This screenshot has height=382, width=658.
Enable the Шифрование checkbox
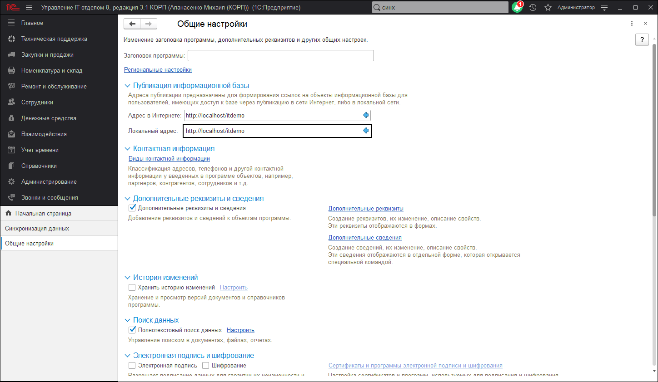(x=206, y=365)
